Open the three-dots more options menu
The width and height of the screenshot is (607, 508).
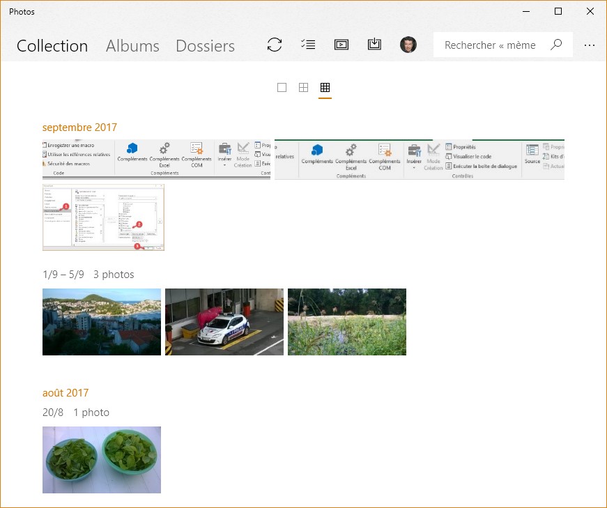(x=590, y=45)
